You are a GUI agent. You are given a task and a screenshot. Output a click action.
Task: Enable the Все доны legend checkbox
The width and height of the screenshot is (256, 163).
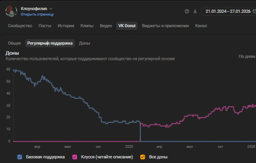coord(142,157)
